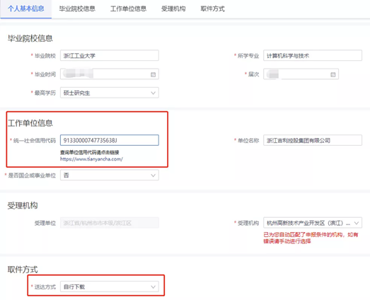Click the 硕士研究生 selected value
The width and height of the screenshot is (370, 300).
click(x=76, y=93)
